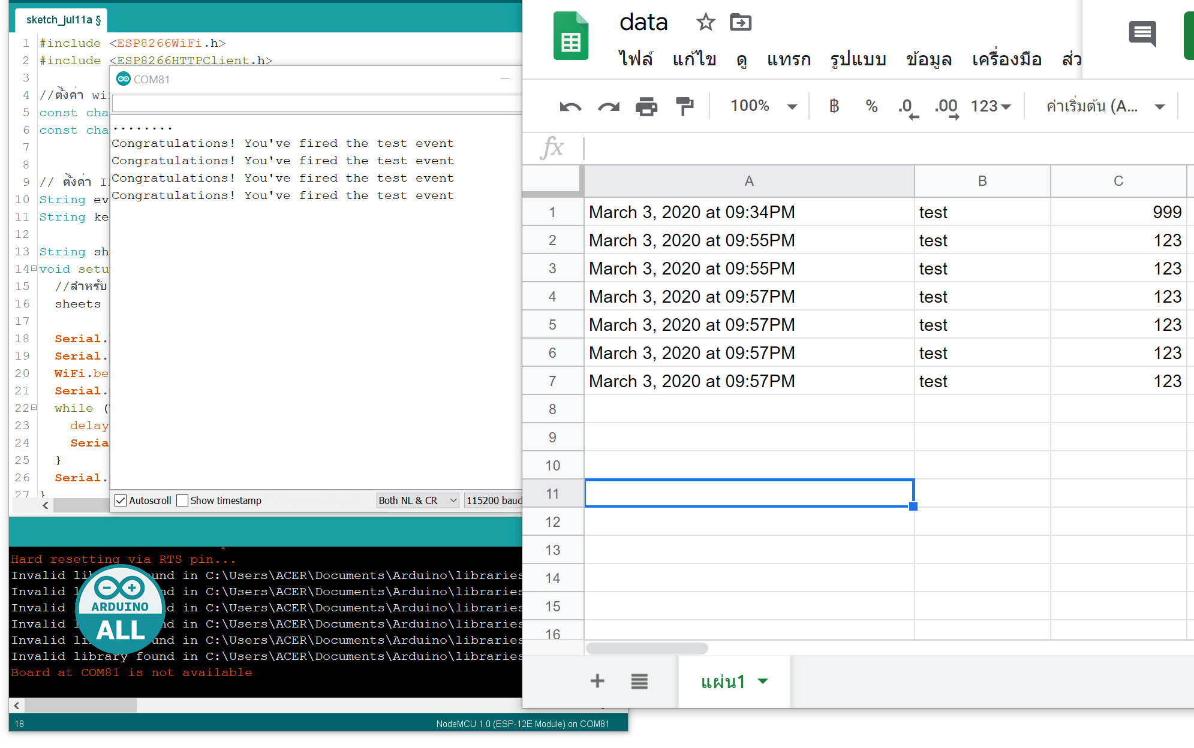
Task: Select column B header
Action: point(982,180)
